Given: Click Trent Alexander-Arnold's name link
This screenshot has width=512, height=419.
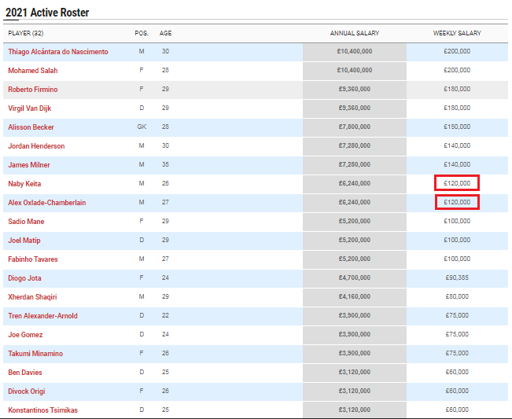Looking at the screenshot, I should [42, 316].
